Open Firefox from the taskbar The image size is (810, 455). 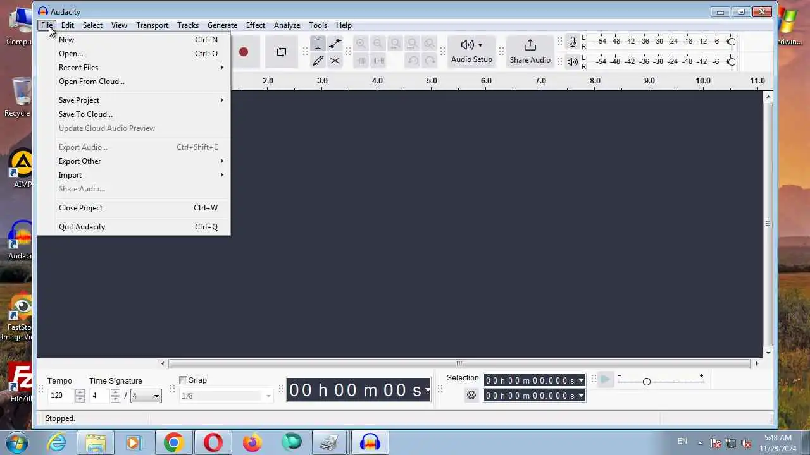coord(252,442)
